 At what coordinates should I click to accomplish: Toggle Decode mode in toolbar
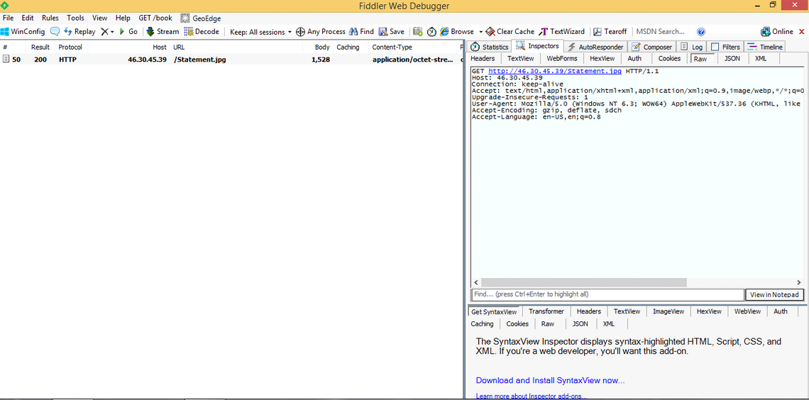pos(202,32)
